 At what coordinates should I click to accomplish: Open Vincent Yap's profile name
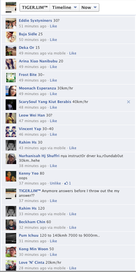pos(30,129)
